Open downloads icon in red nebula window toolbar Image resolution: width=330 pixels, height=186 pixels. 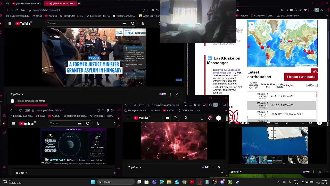pyautogui.click(x=220, y=105)
